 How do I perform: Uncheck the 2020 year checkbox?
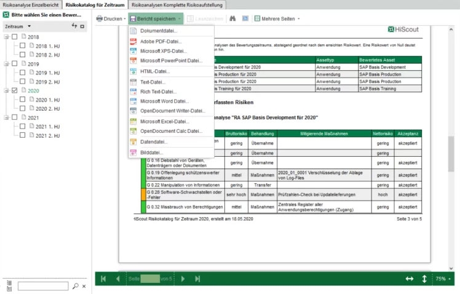tap(15, 90)
